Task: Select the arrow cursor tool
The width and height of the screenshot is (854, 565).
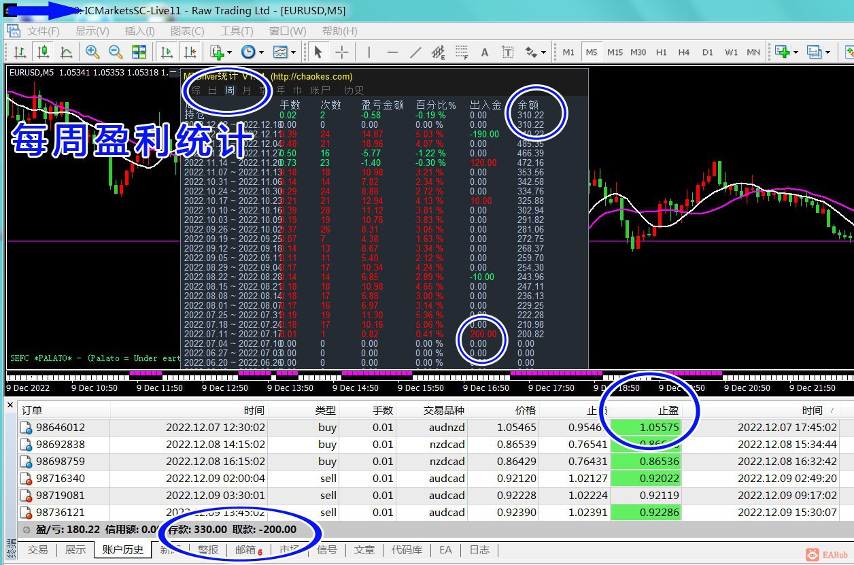Action: (x=318, y=52)
